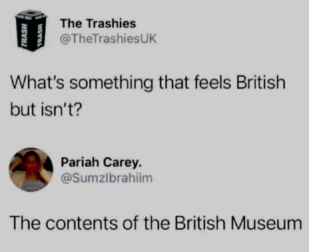Open The Trashies trash can avatar
309x252 pixels.
[31, 31]
